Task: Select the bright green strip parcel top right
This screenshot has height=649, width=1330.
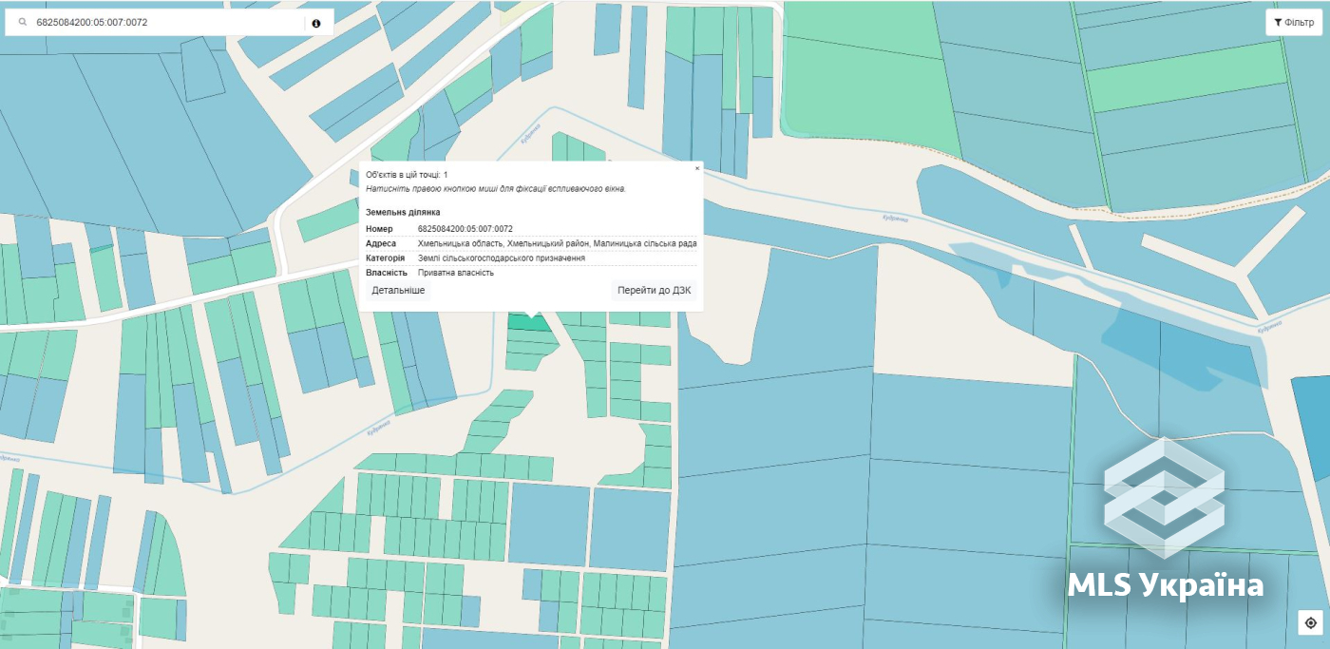Action: (1186, 78)
